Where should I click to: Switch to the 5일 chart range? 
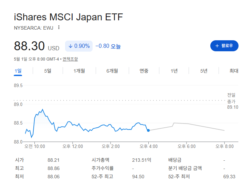[47, 71]
